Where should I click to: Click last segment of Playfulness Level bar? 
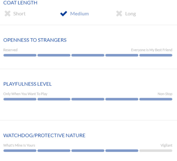156,99
